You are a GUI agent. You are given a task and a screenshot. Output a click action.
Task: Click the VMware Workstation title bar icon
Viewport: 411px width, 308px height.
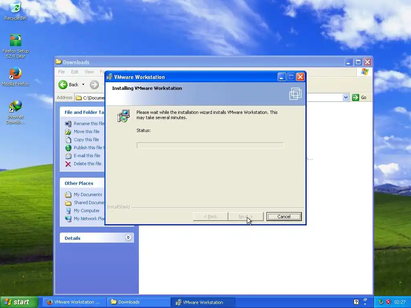(110, 77)
